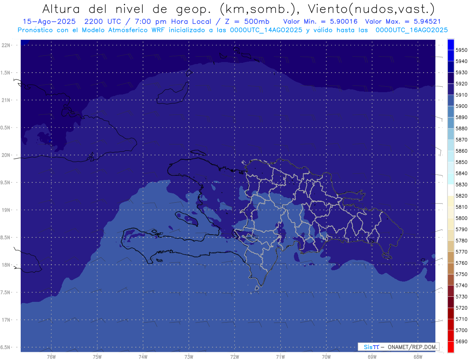Pick the bright blue swatch above 5950
The image size is (469, 362).
(x=451, y=45)
